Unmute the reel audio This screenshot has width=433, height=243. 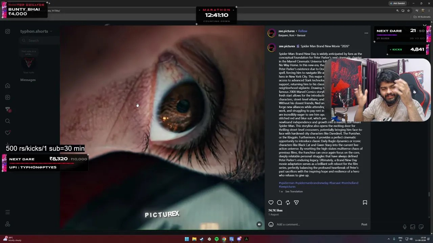tap(259, 224)
